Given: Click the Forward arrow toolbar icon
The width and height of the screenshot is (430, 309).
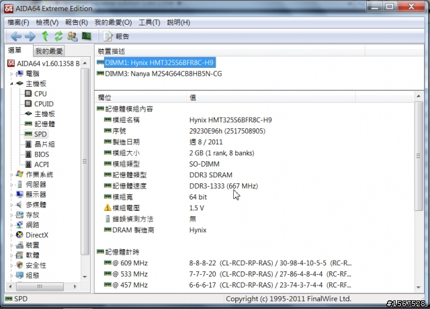Looking at the screenshot, I should tap(30, 36).
